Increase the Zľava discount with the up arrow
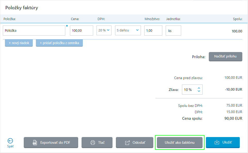Image resolution: width=248 pixels, height=153 pixels. [199, 88]
